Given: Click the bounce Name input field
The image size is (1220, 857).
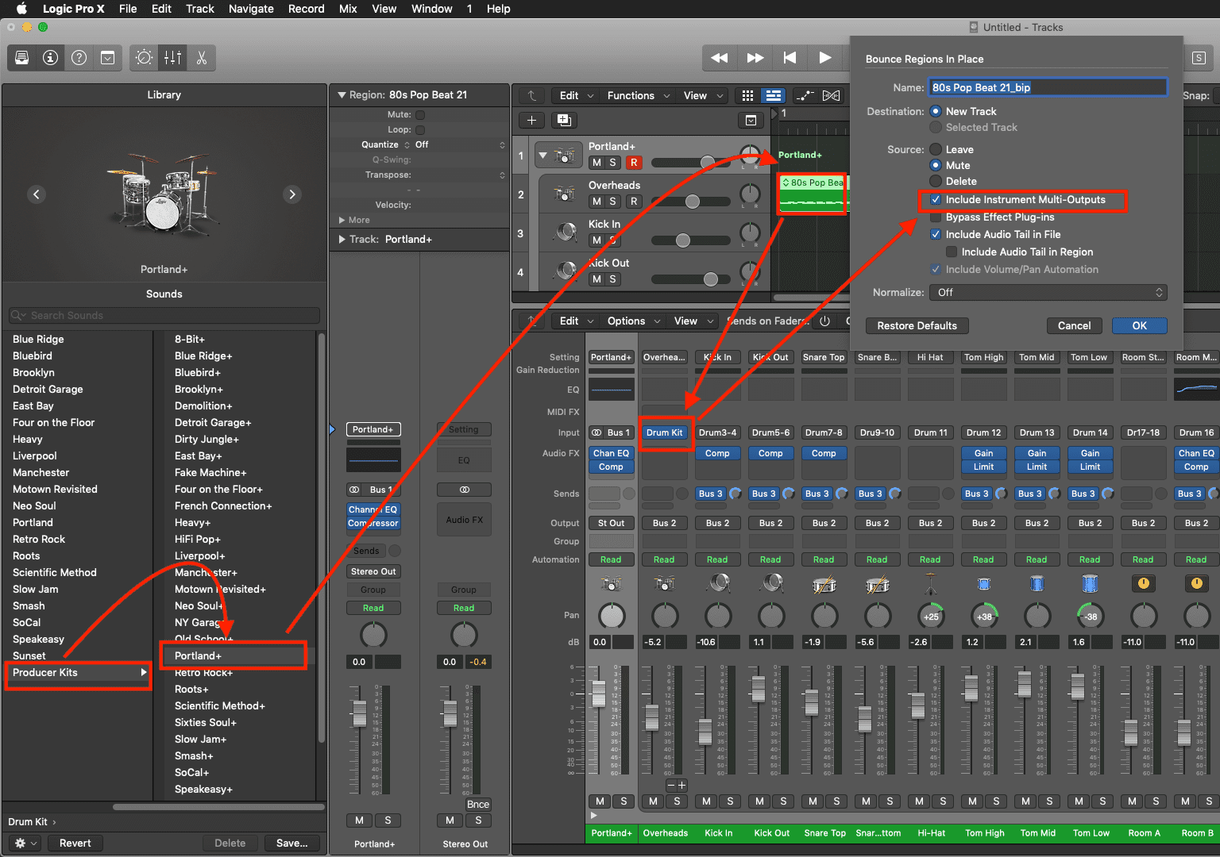Looking at the screenshot, I should 1048,88.
